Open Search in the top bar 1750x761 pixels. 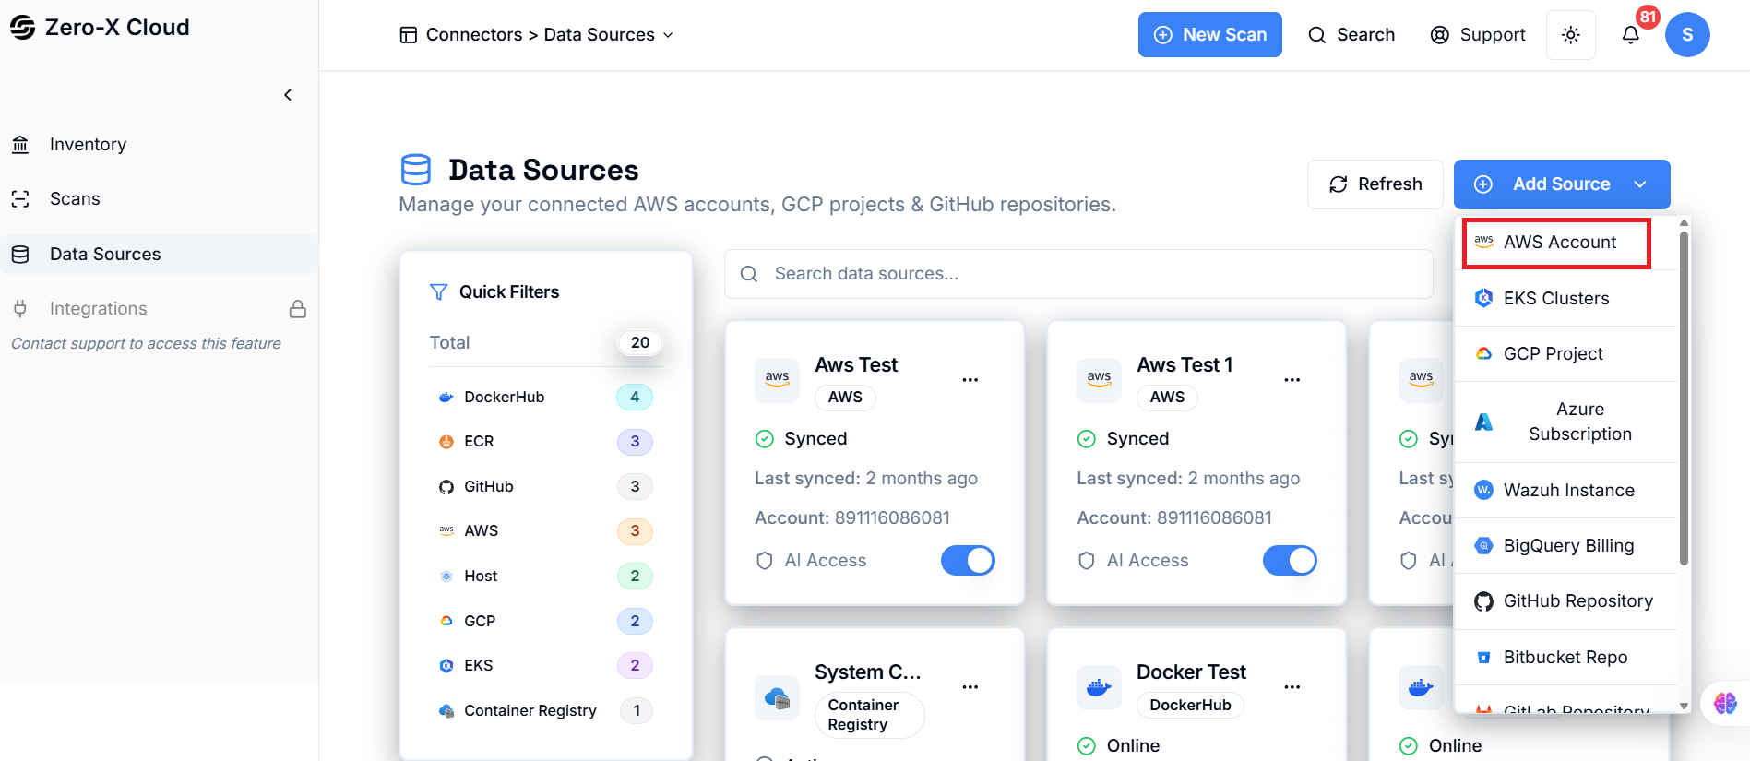point(1351,35)
